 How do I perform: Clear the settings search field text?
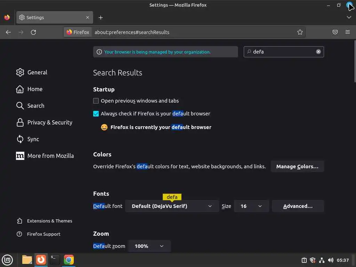pyautogui.click(x=318, y=52)
